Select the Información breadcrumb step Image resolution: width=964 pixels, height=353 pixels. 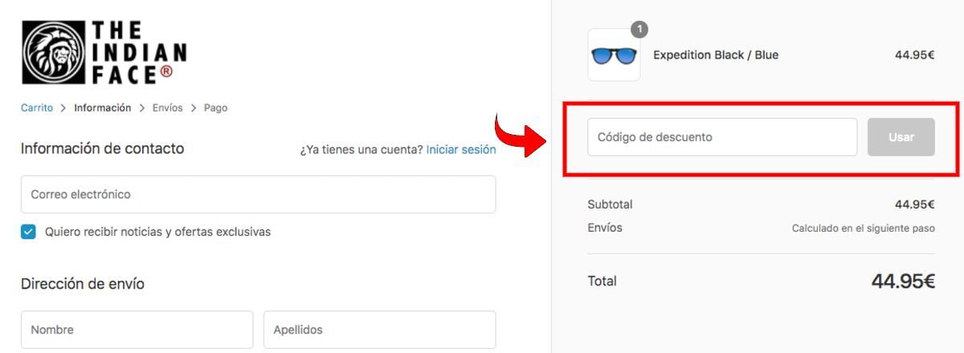[103, 108]
